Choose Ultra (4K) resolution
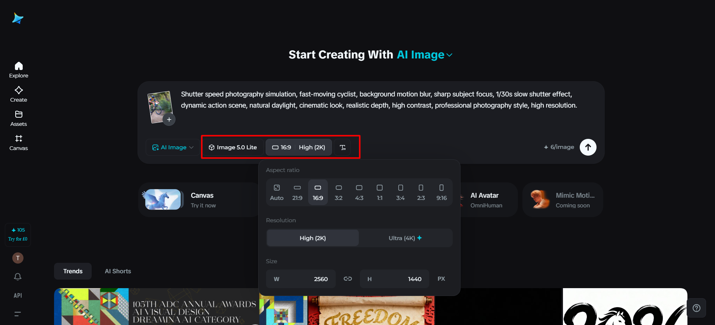715x325 pixels. tap(405, 238)
